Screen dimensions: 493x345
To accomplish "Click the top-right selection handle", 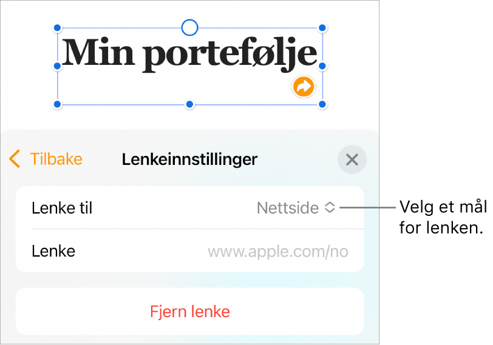I will (x=322, y=28).
